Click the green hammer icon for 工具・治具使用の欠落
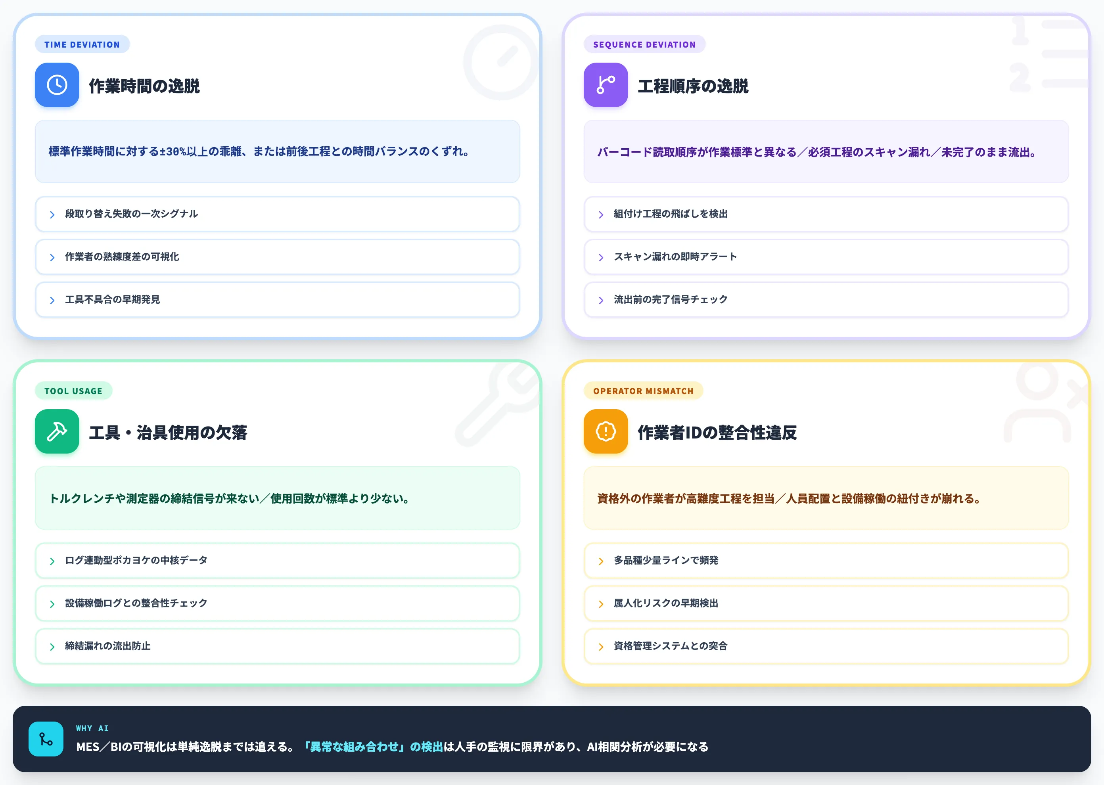 click(x=57, y=431)
